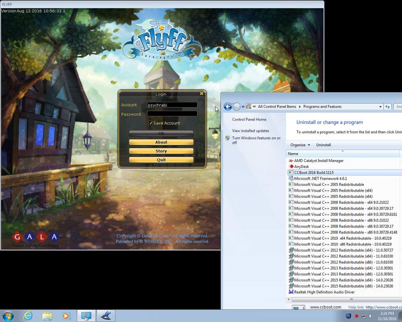The image size is (402, 322).
Task: Click the Control Panel icon in address bar
Action: pyautogui.click(x=248, y=107)
